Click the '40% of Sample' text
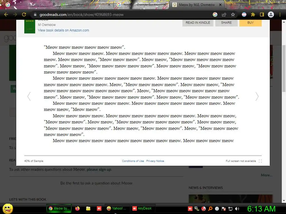Viewport: 286px width, 214px height. coord(34,161)
